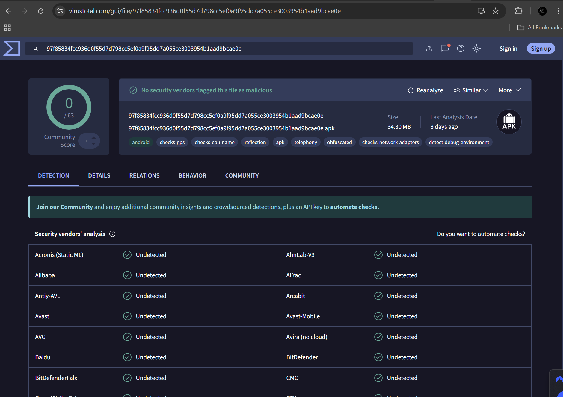This screenshot has height=397, width=563.
Task: Open the RELATIONS tab
Action: point(144,176)
